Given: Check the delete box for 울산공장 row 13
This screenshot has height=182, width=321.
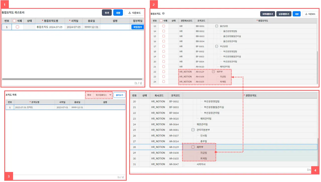Looking at the screenshot, I should (x=164, y=26).
